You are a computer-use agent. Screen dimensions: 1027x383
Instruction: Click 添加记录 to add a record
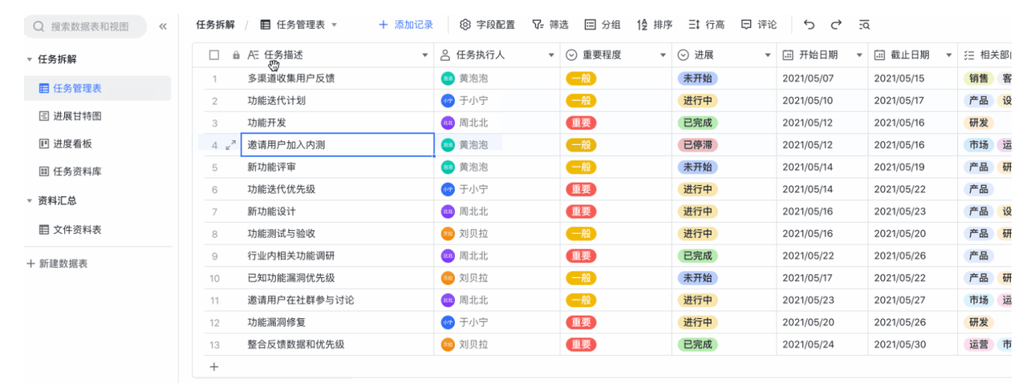[x=406, y=25]
